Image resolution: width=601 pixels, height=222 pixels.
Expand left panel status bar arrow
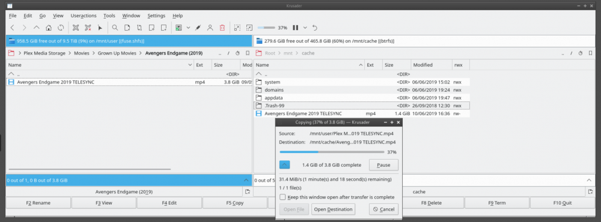click(246, 180)
